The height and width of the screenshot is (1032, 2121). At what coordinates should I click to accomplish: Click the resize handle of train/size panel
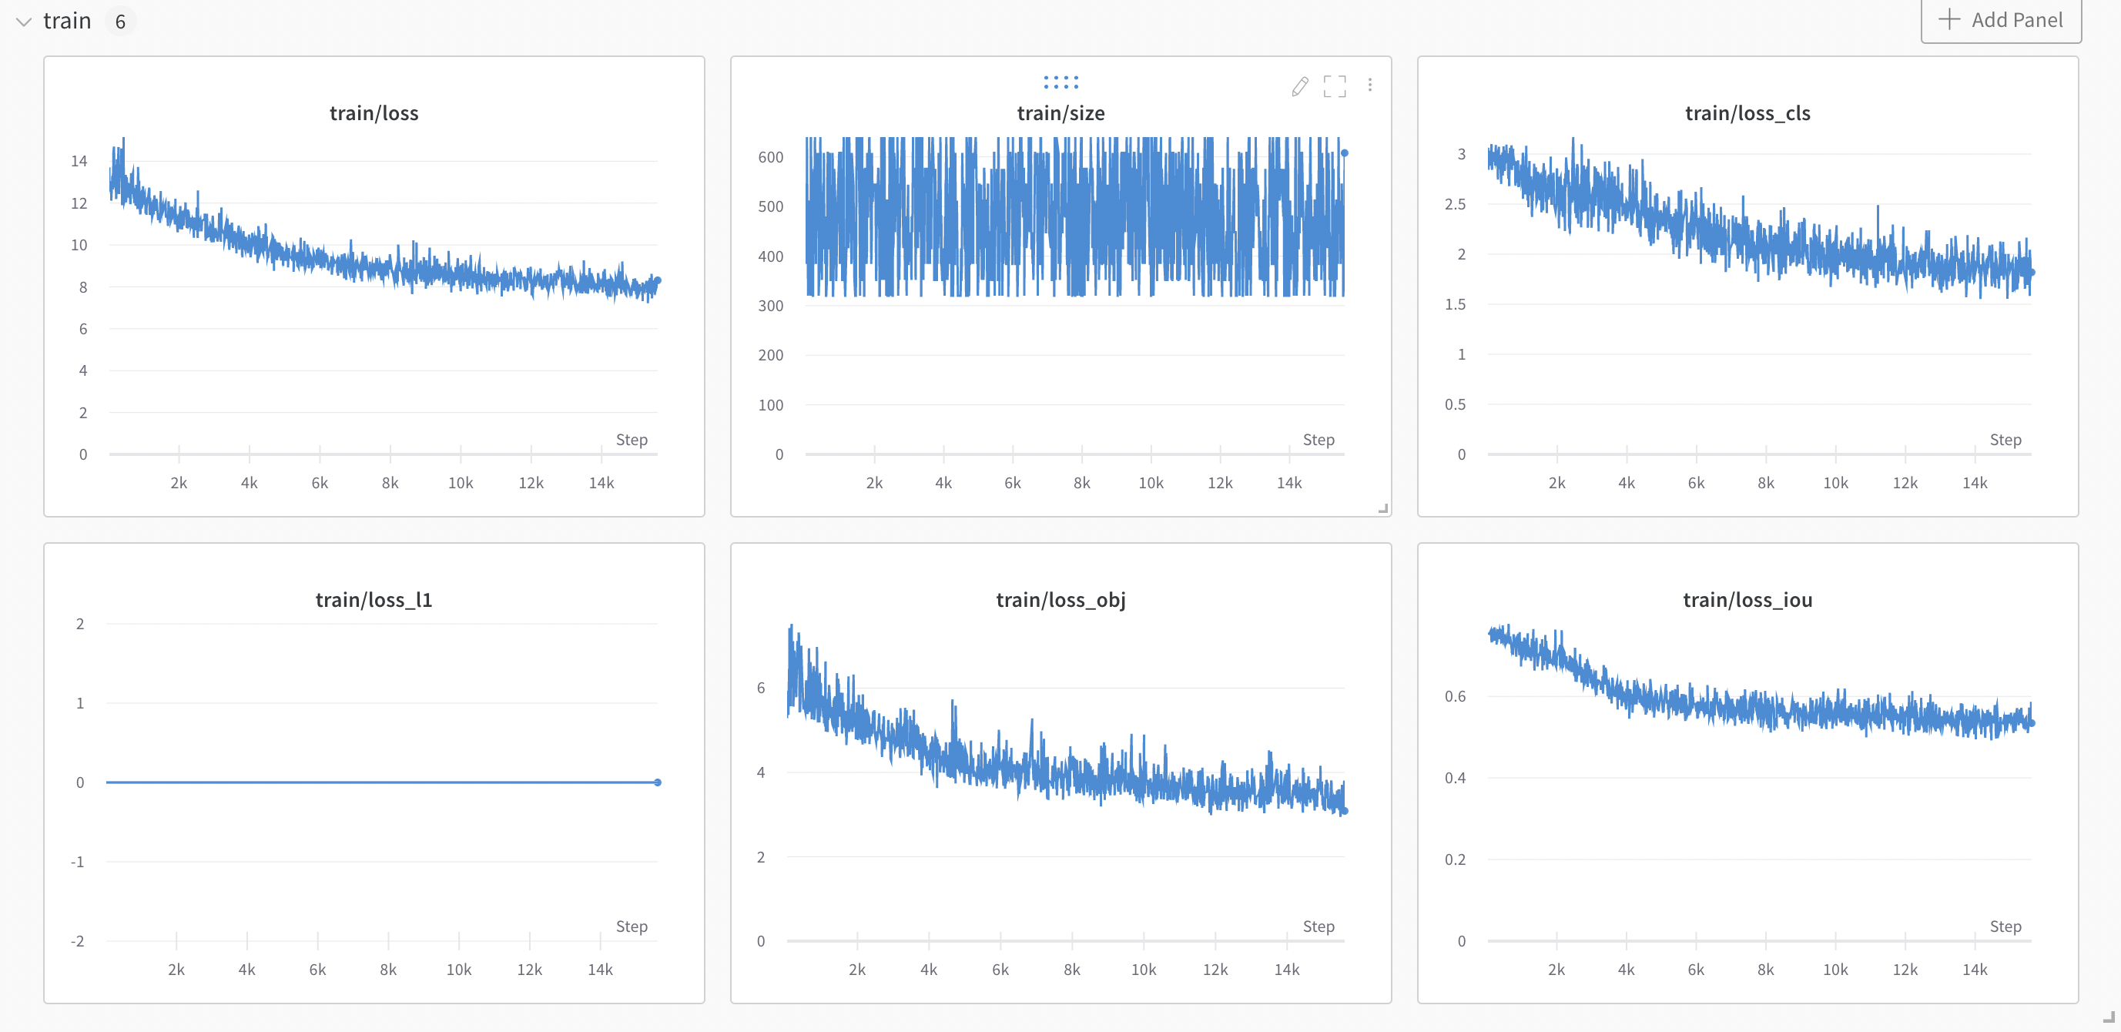(1384, 508)
